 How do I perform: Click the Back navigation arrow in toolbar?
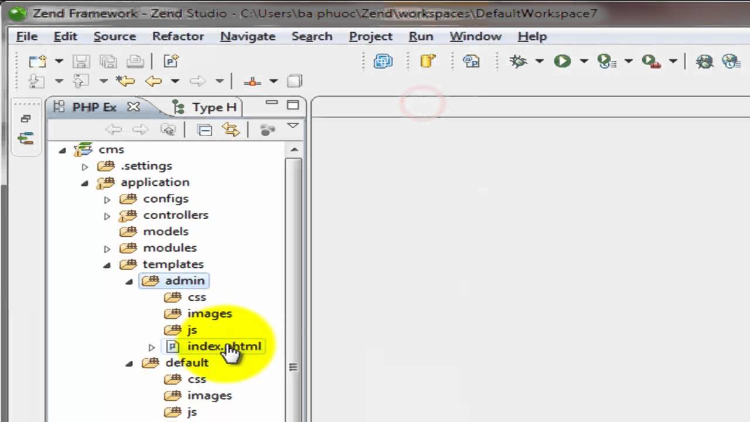click(154, 81)
